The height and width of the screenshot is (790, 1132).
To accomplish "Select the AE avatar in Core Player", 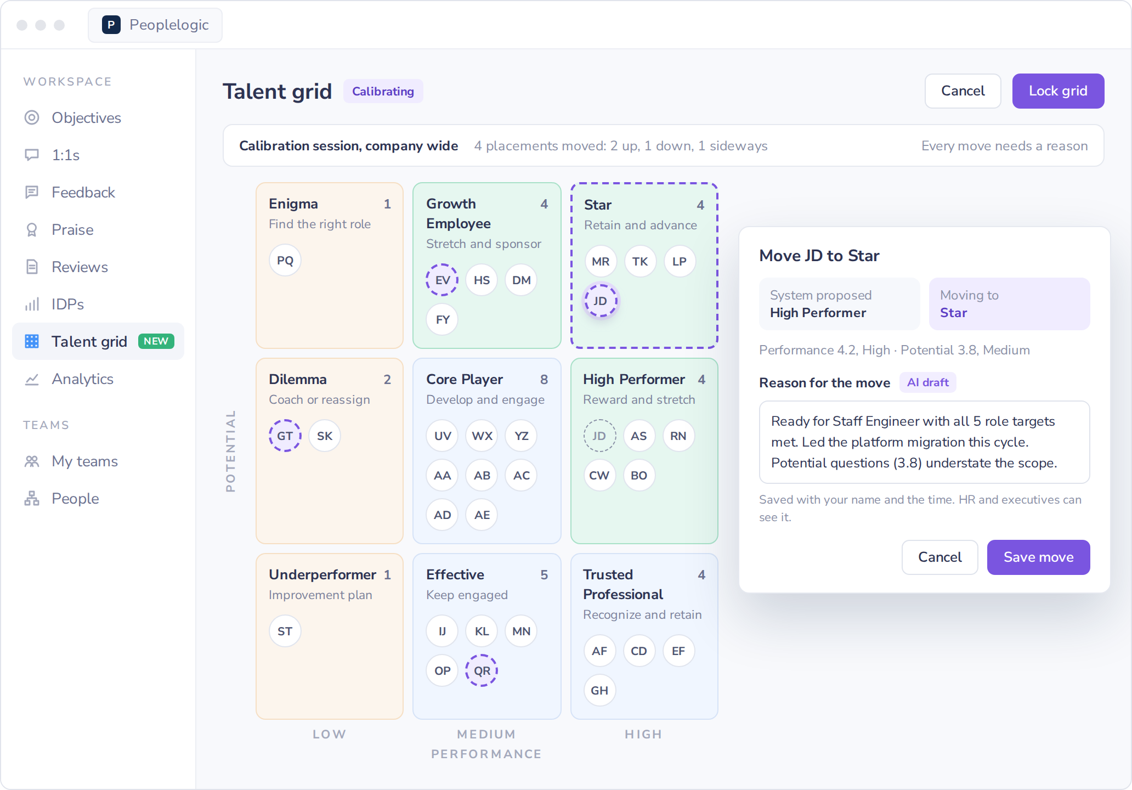I will tap(482, 515).
